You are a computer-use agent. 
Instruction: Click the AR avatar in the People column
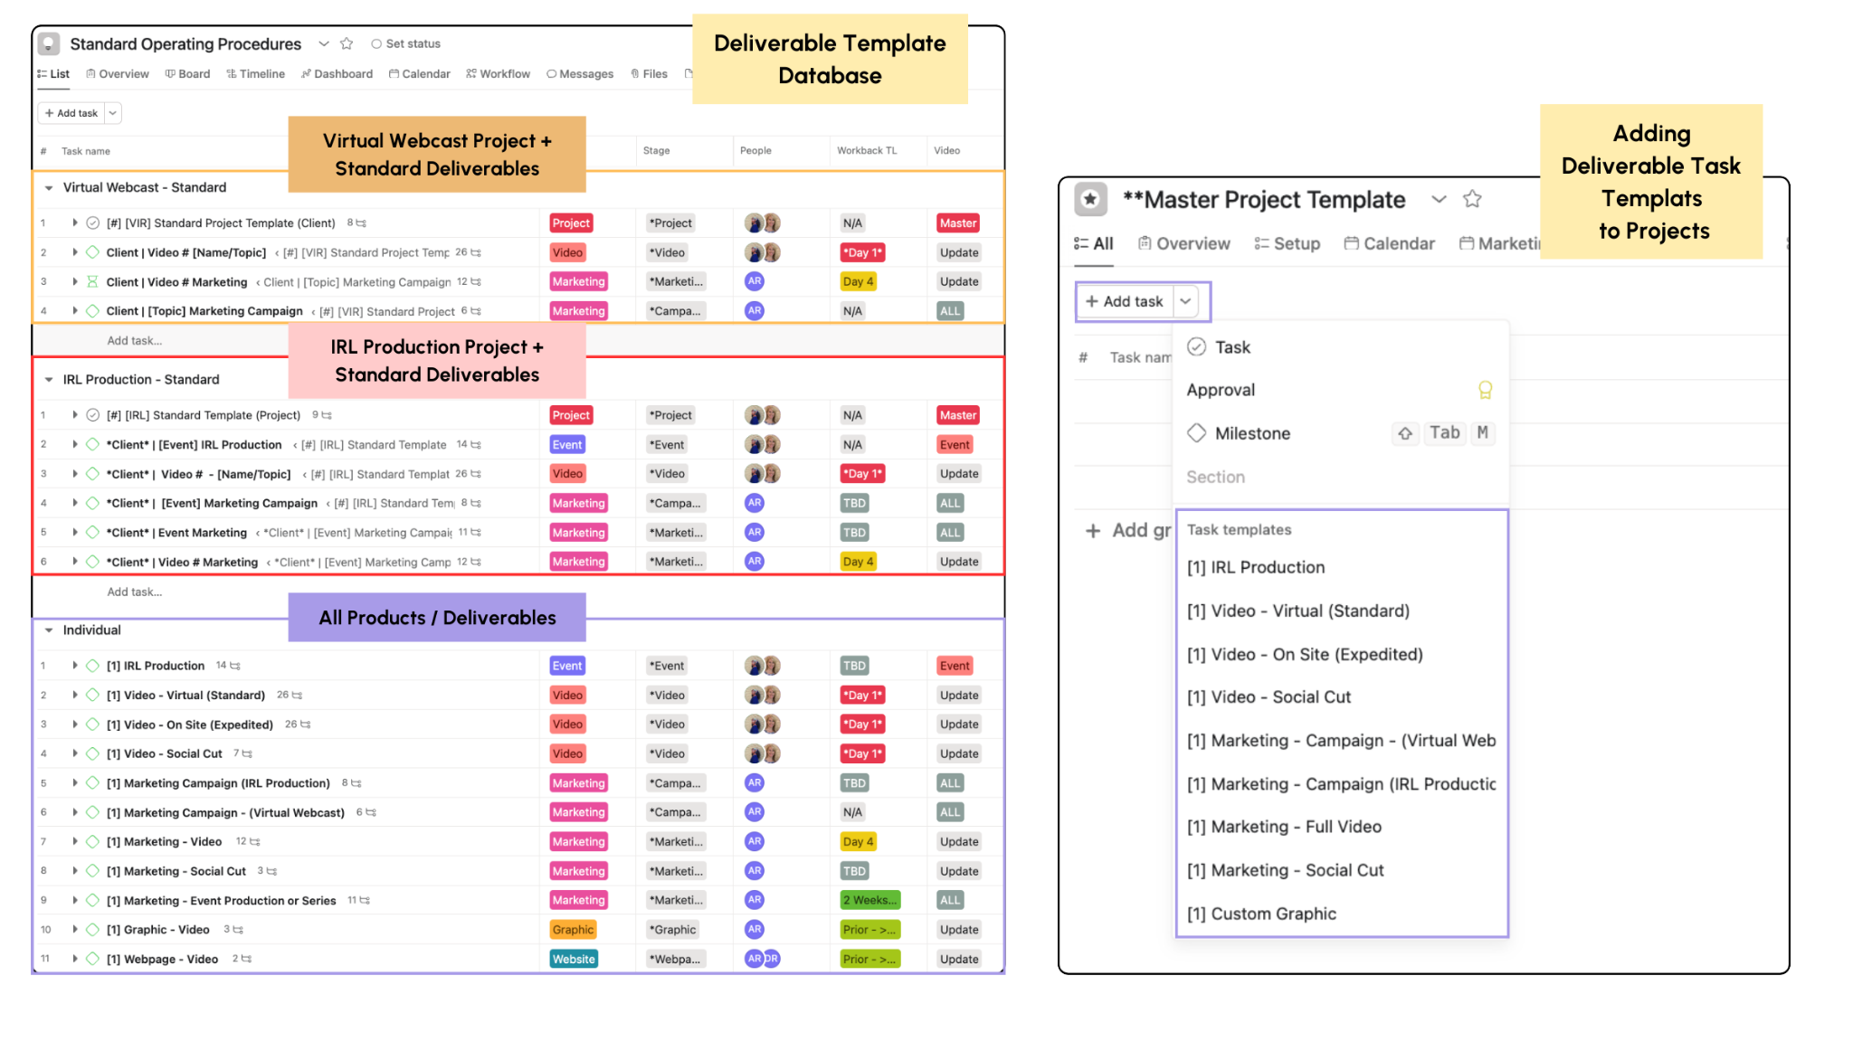pyautogui.click(x=754, y=281)
